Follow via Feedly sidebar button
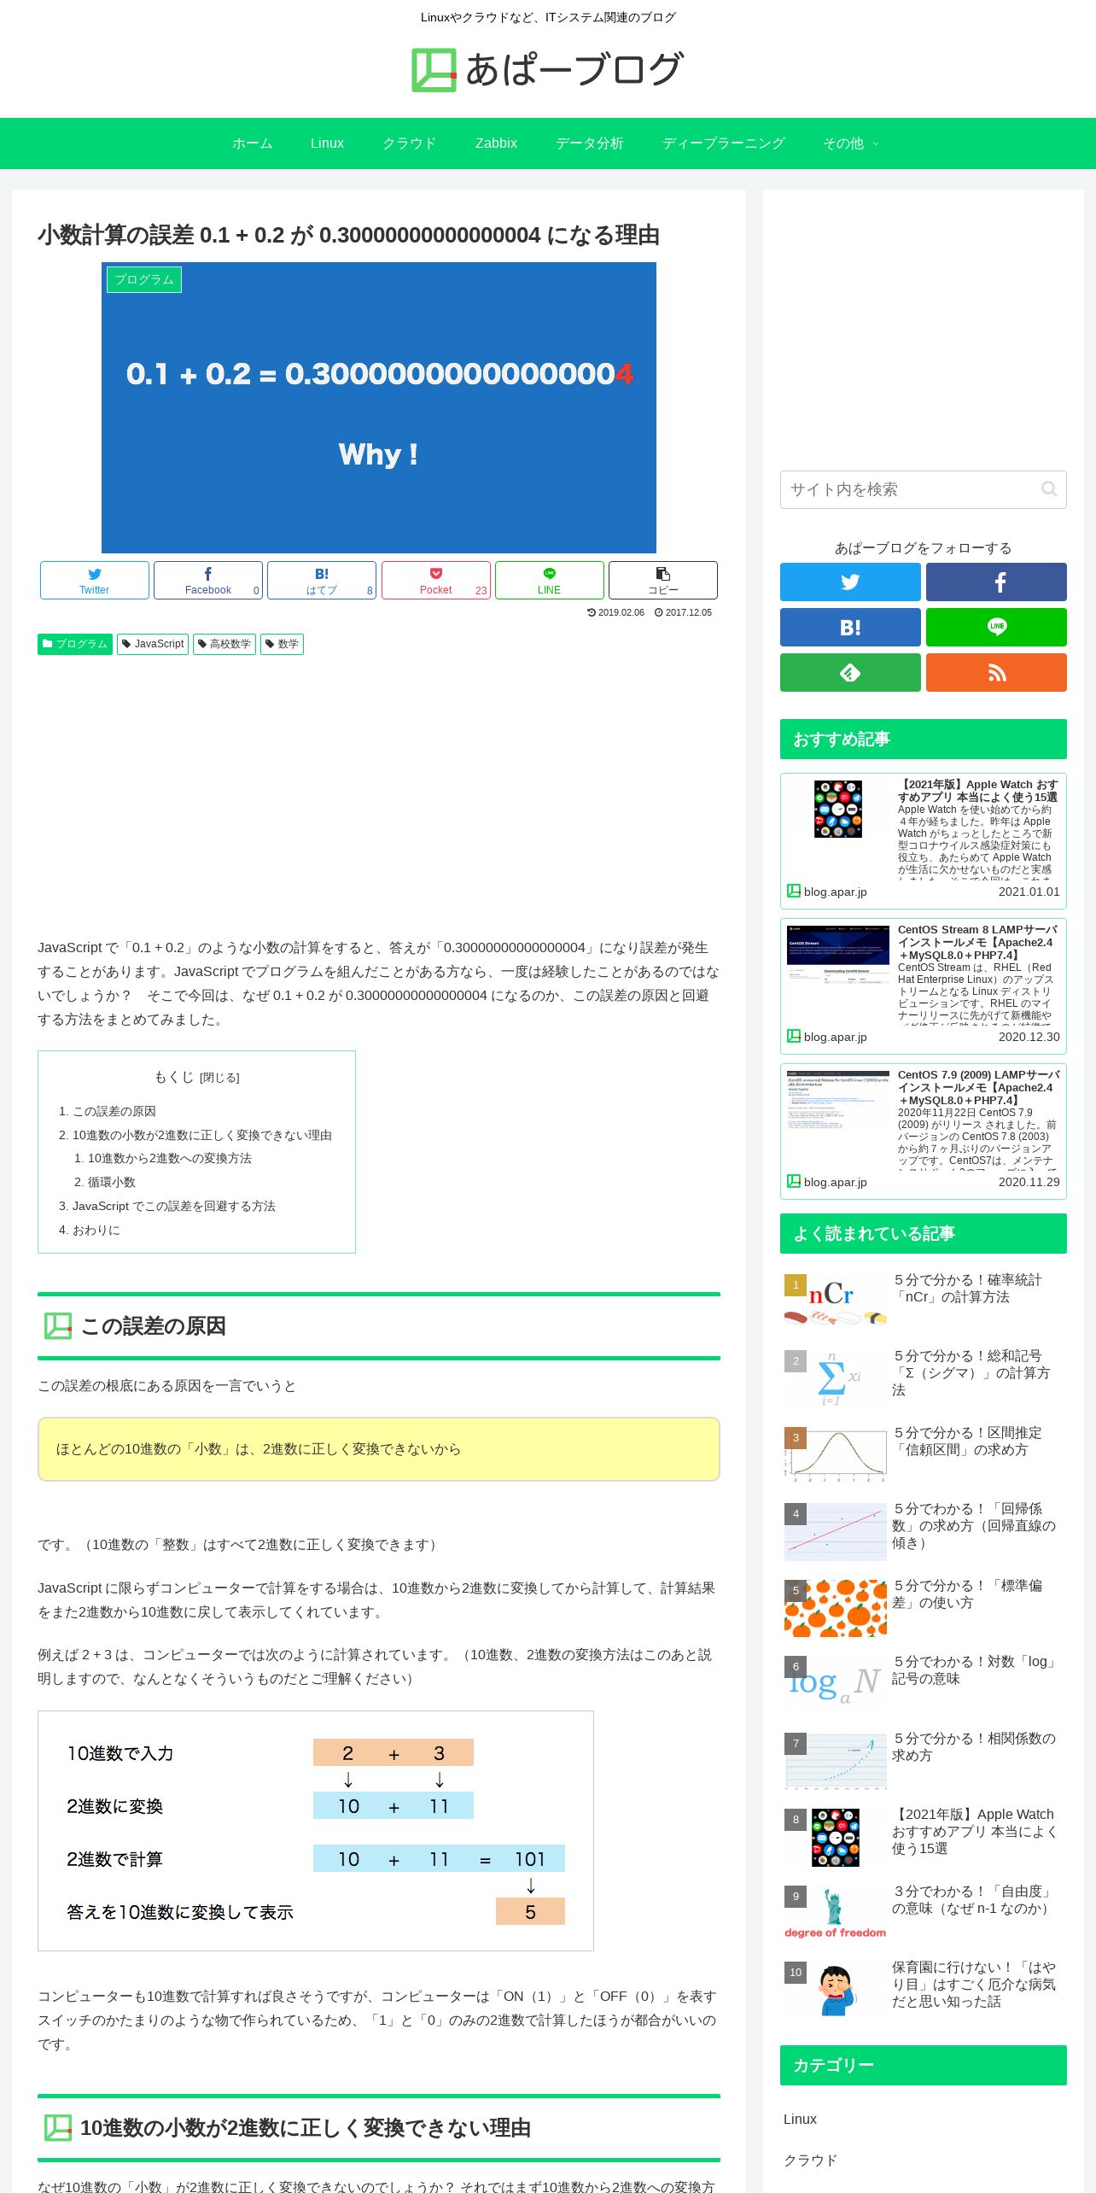 [850, 673]
